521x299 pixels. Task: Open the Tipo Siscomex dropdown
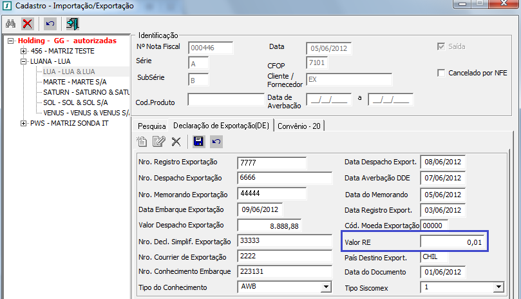[498, 287]
